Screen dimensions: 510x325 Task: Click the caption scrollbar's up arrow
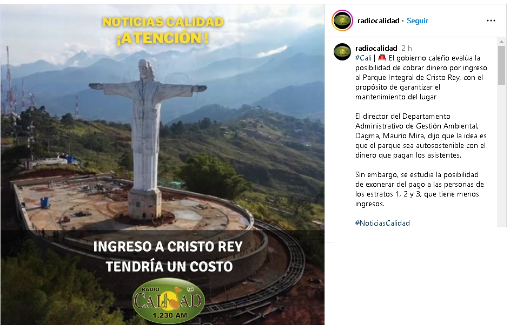point(501,41)
